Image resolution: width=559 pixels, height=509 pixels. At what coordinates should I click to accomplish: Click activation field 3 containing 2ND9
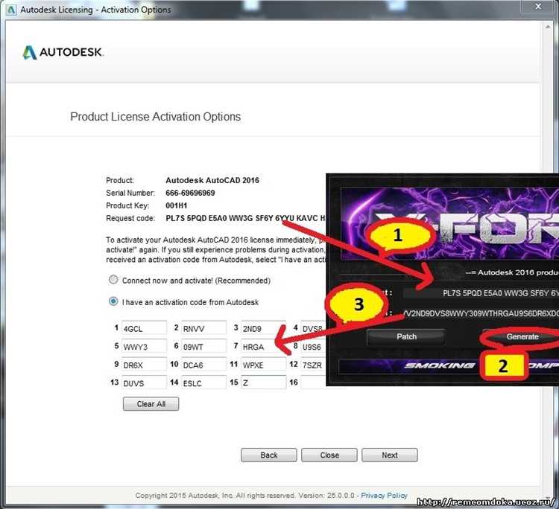click(263, 328)
